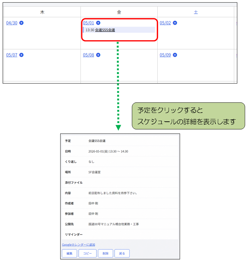
Task: Add a schedule on 05/01 with plus icon
Action: [x=98, y=23]
